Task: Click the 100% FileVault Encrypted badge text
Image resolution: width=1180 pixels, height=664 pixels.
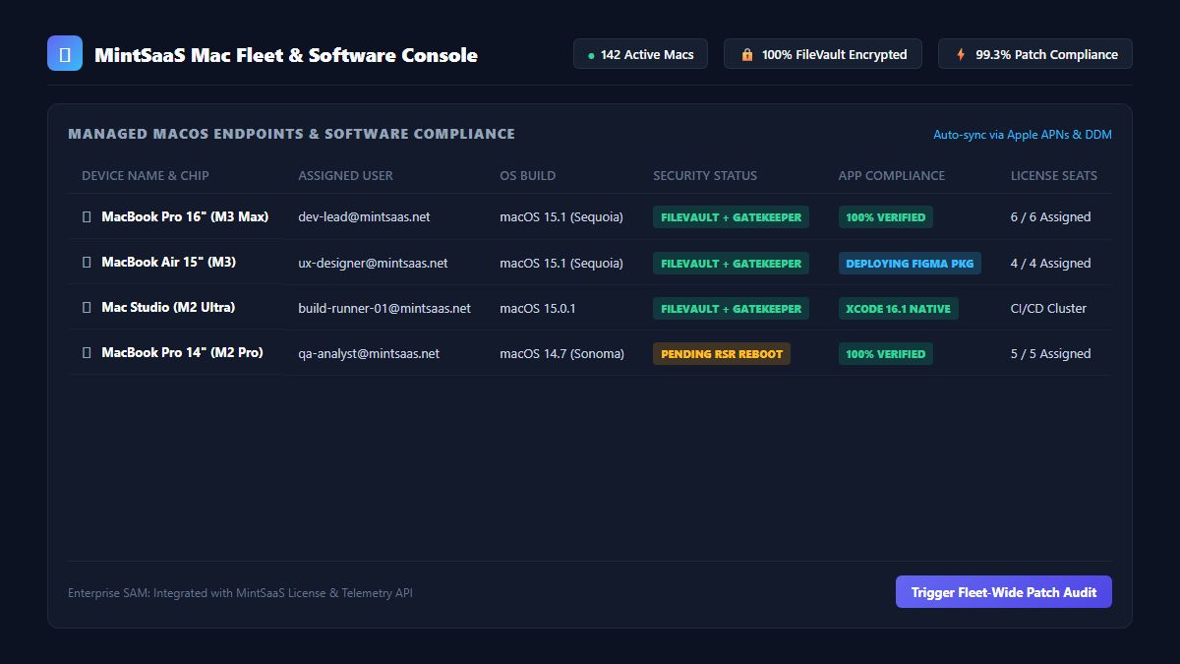Action: click(834, 55)
